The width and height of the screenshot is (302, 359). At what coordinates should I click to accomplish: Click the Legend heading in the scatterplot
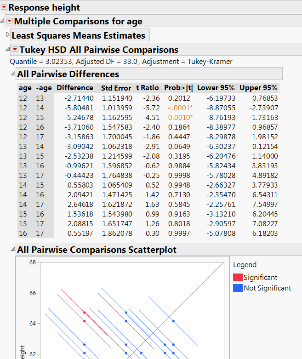coord(245,265)
